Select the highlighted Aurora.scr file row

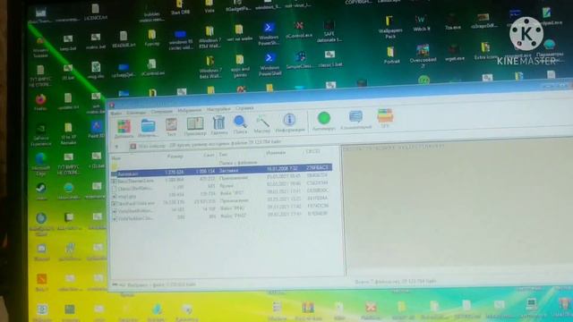[221, 171]
